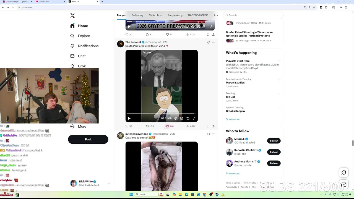The width and height of the screenshot is (354, 199).
Task: Open the More menu in the sidebar
Action: pos(78,126)
